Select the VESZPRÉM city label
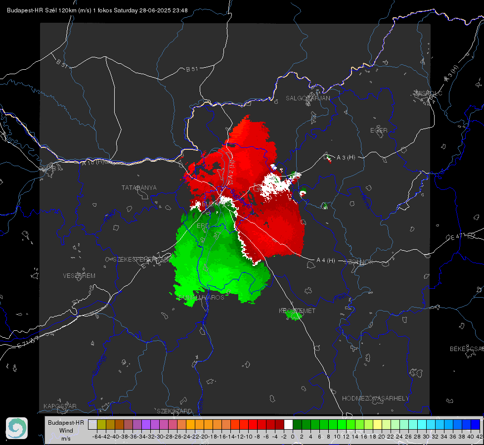The image size is (484, 445). tap(79, 276)
